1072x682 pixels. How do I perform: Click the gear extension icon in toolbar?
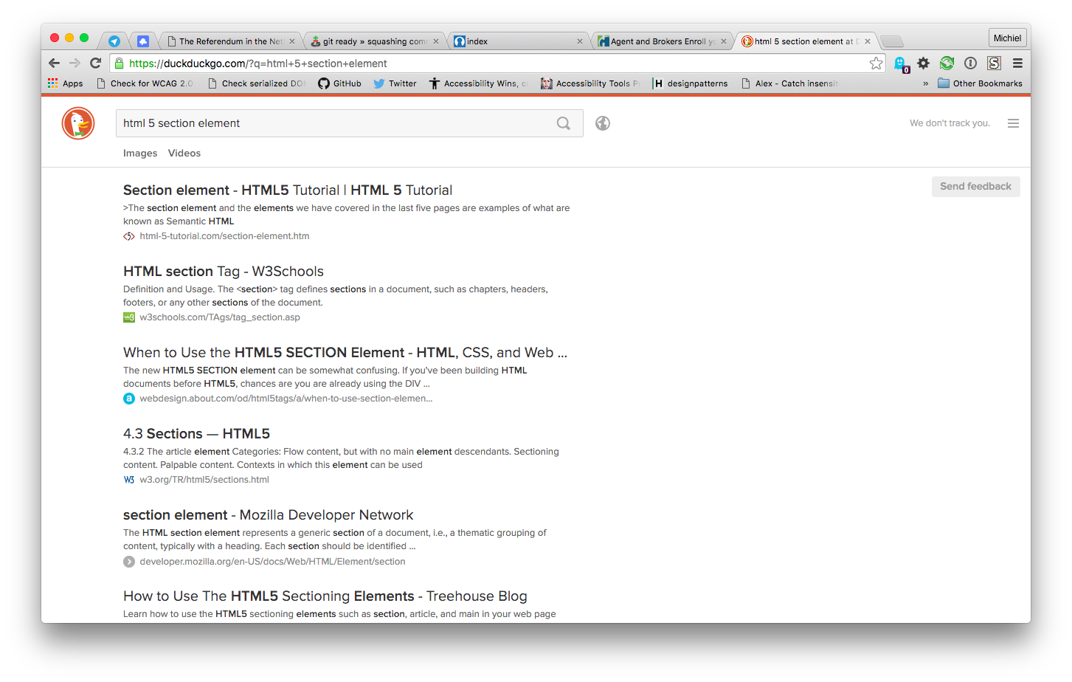coord(923,63)
